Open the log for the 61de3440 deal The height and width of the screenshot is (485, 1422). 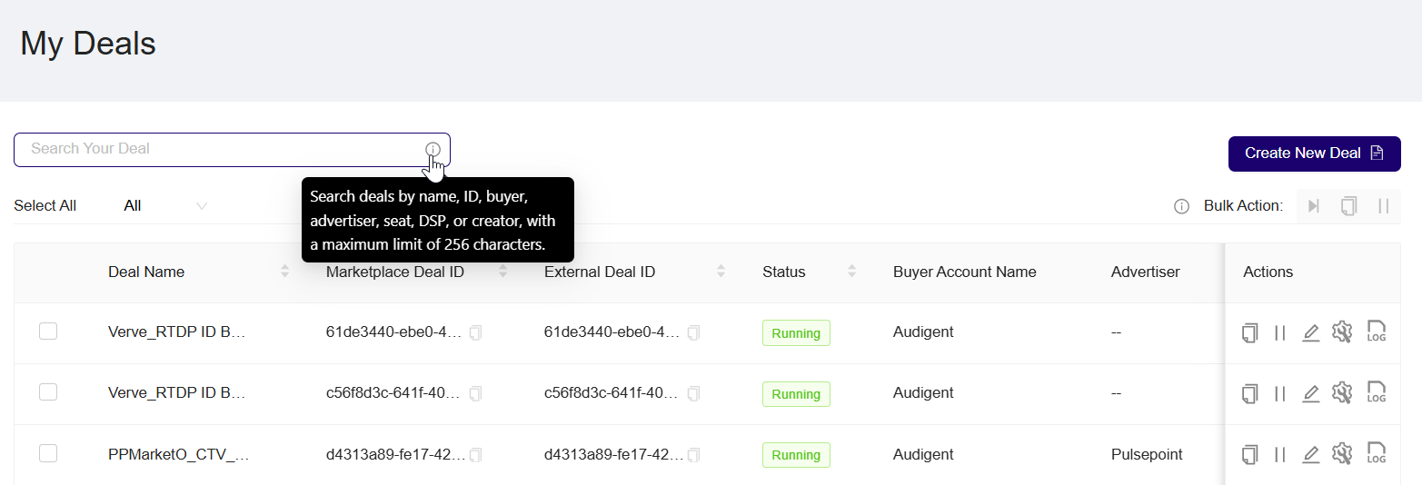coord(1377,332)
